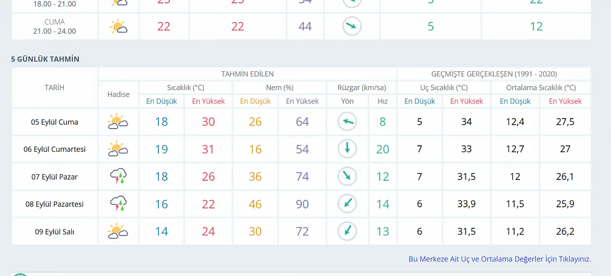Click the average low 12,4 for 05 Eylül Cuma
The image size is (611, 276).
pyautogui.click(x=515, y=121)
